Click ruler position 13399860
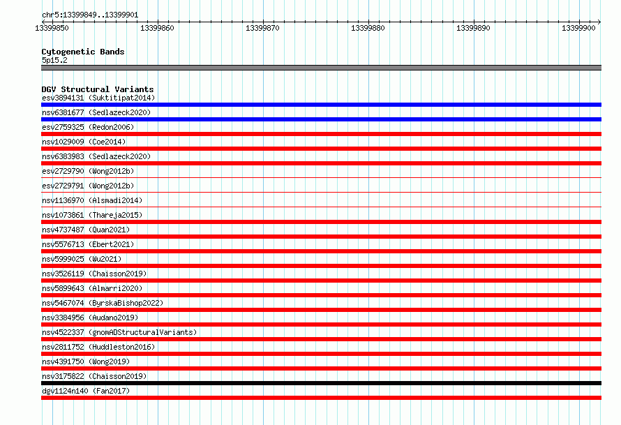This screenshot has height=425, width=621. tap(157, 28)
